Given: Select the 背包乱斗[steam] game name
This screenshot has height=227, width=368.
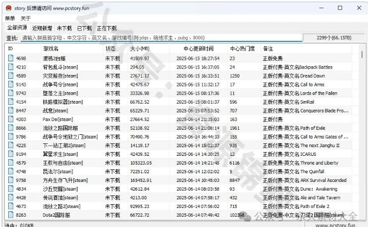Looking at the screenshot, I should 60,67.
